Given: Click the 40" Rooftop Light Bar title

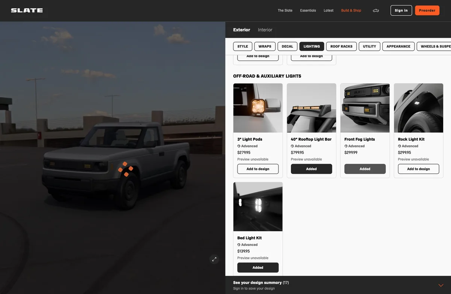Looking at the screenshot, I should pos(311,139).
